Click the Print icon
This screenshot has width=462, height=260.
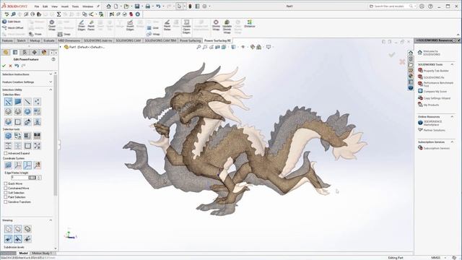147,6
